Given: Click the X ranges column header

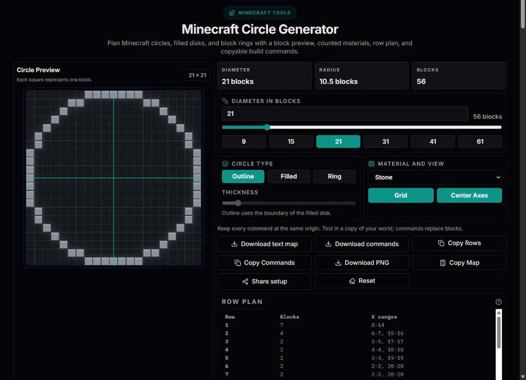Looking at the screenshot, I should tap(384, 317).
